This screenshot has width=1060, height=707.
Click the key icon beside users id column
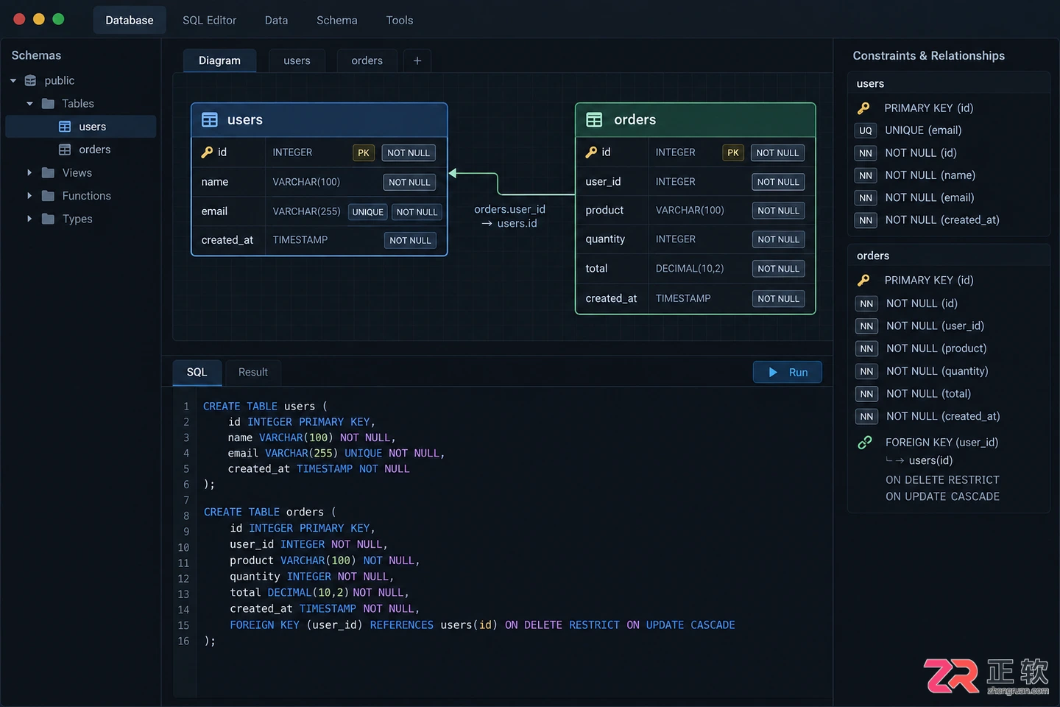pyautogui.click(x=208, y=152)
